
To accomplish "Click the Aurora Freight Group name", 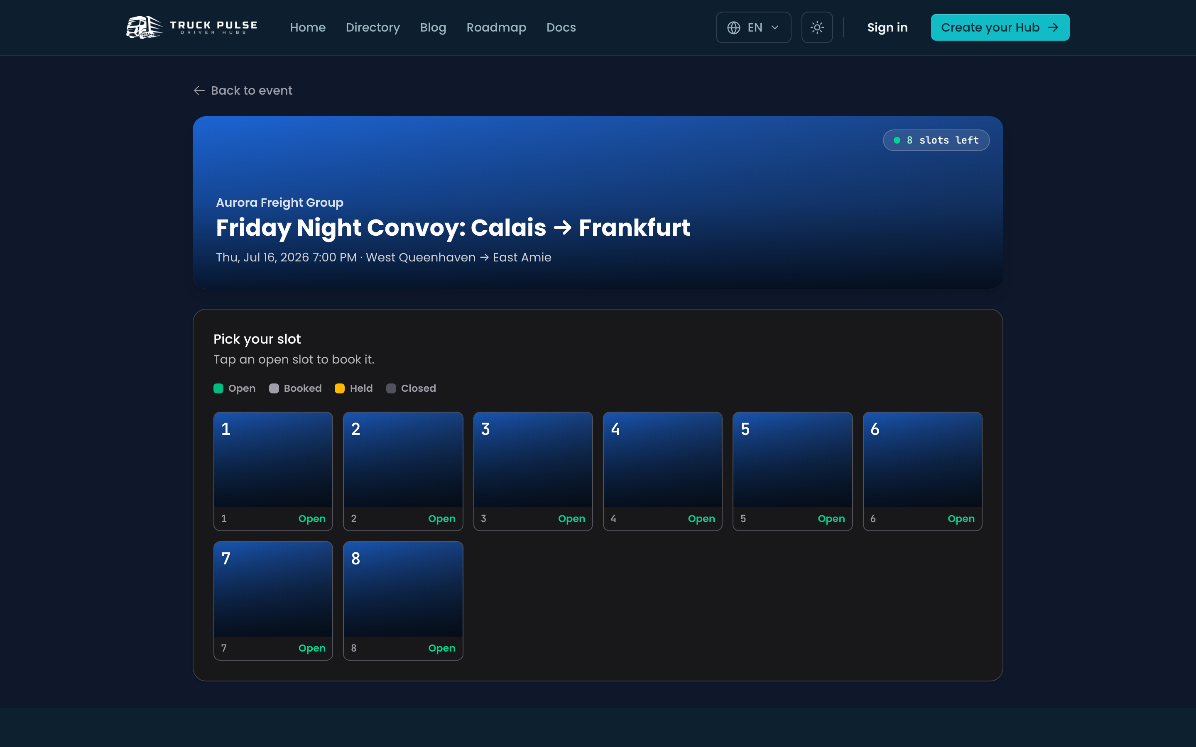I will pyautogui.click(x=279, y=203).
